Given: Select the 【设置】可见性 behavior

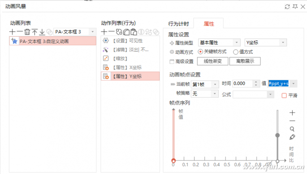Looking at the screenshot, I should pyautogui.click(x=130, y=40).
